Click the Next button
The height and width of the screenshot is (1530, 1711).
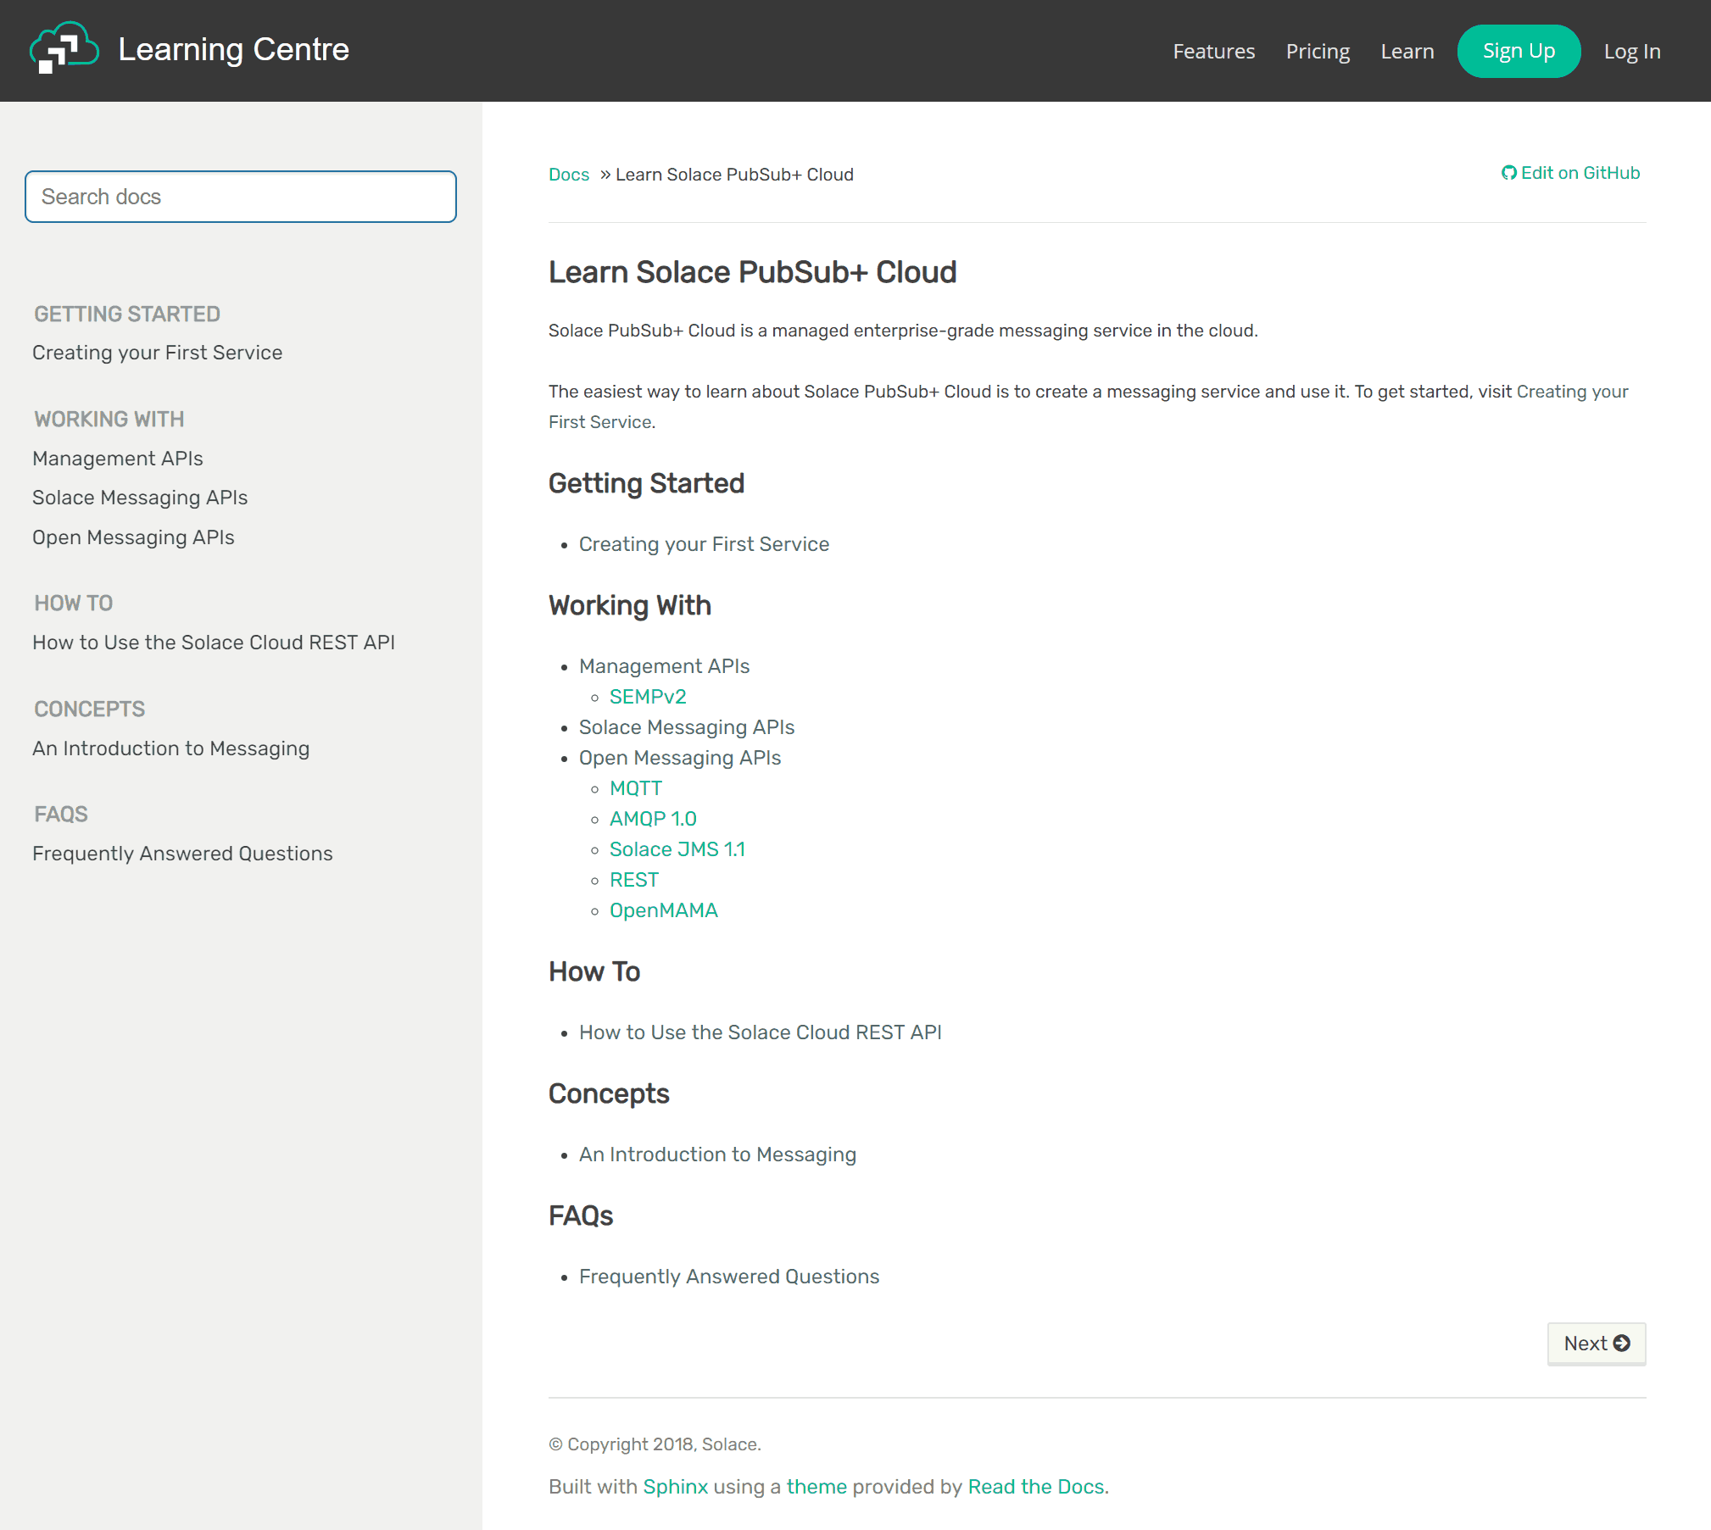point(1596,1344)
